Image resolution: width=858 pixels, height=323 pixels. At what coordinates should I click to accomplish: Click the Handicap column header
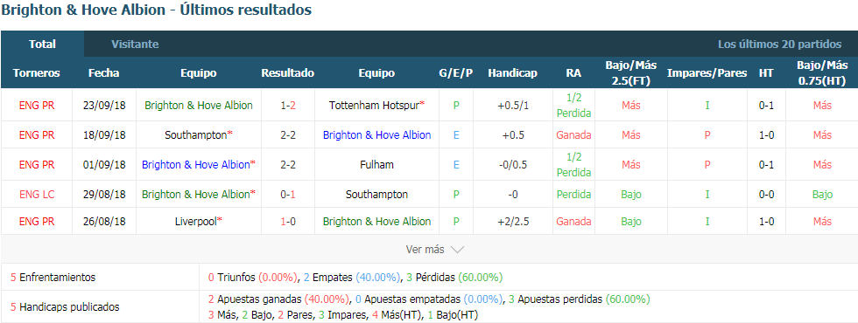(513, 73)
